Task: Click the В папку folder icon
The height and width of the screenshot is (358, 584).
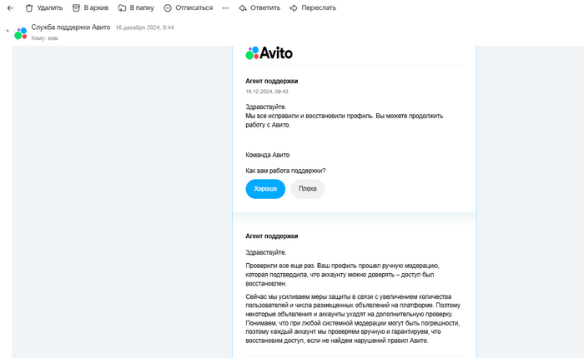Action: (122, 7)
